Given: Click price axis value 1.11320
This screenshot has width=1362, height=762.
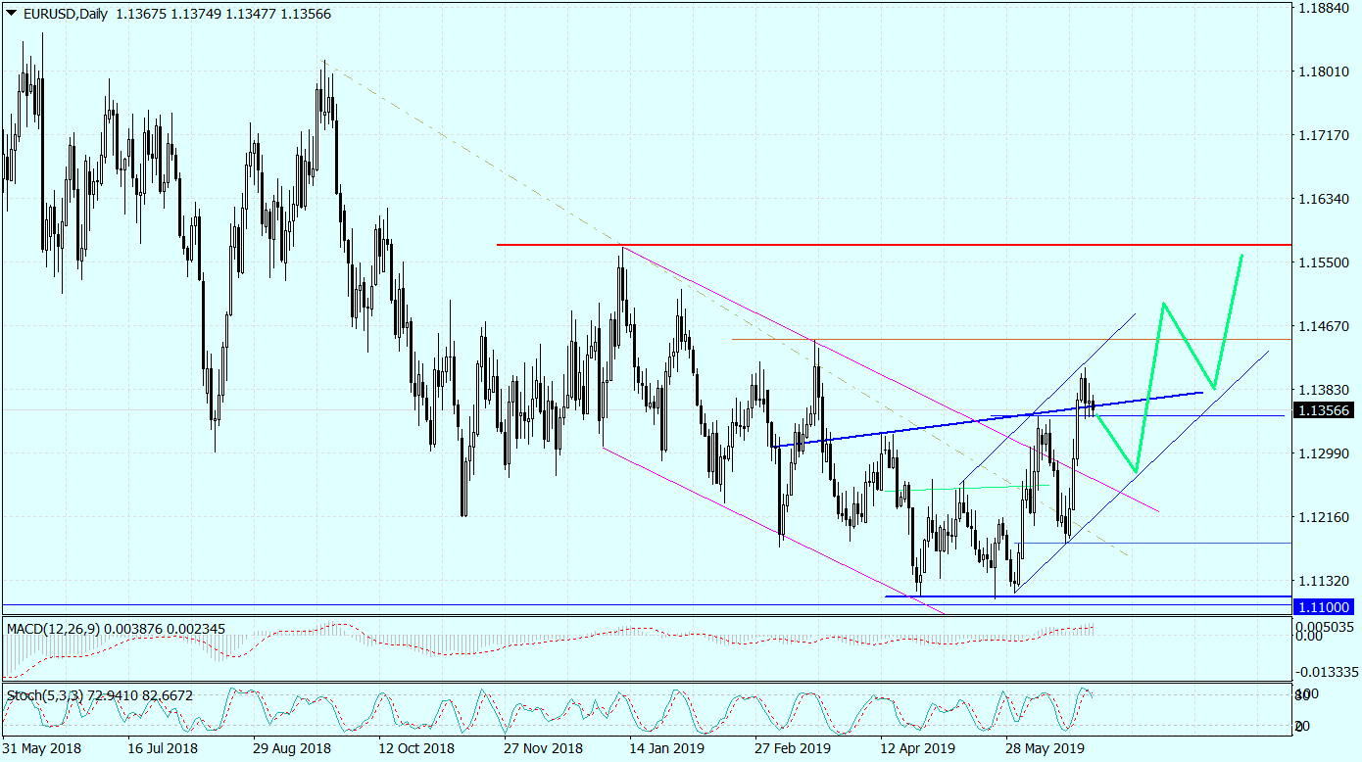Looking at the screenshot, I should [x=1326, y=581].
